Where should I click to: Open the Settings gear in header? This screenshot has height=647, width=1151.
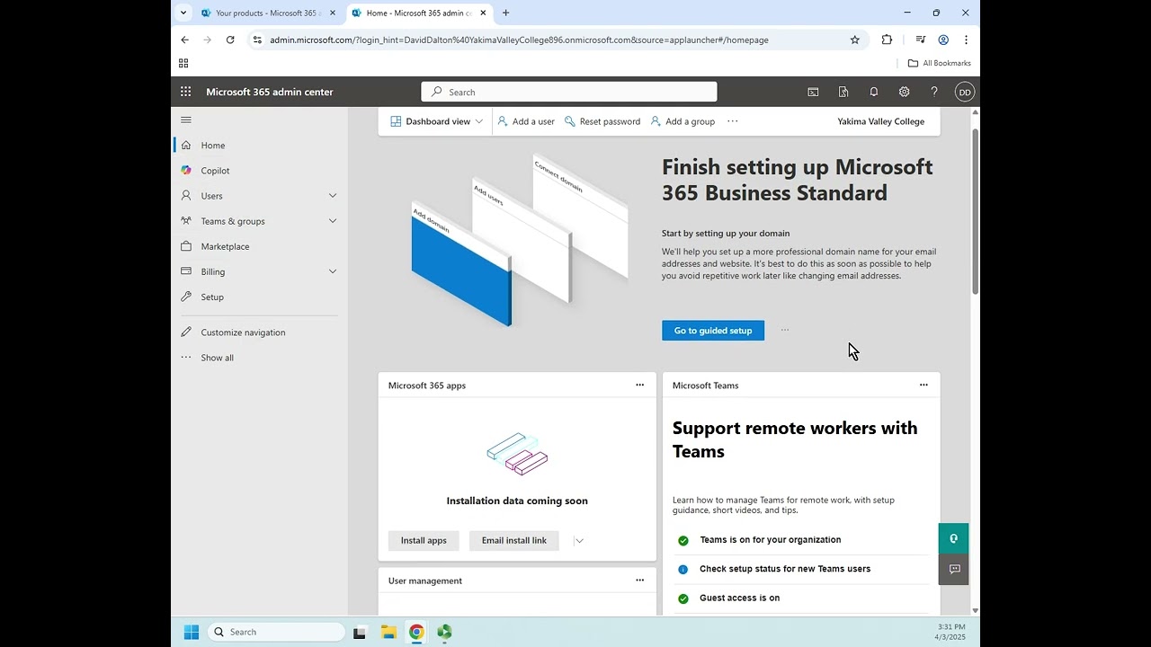click(904, 92)
